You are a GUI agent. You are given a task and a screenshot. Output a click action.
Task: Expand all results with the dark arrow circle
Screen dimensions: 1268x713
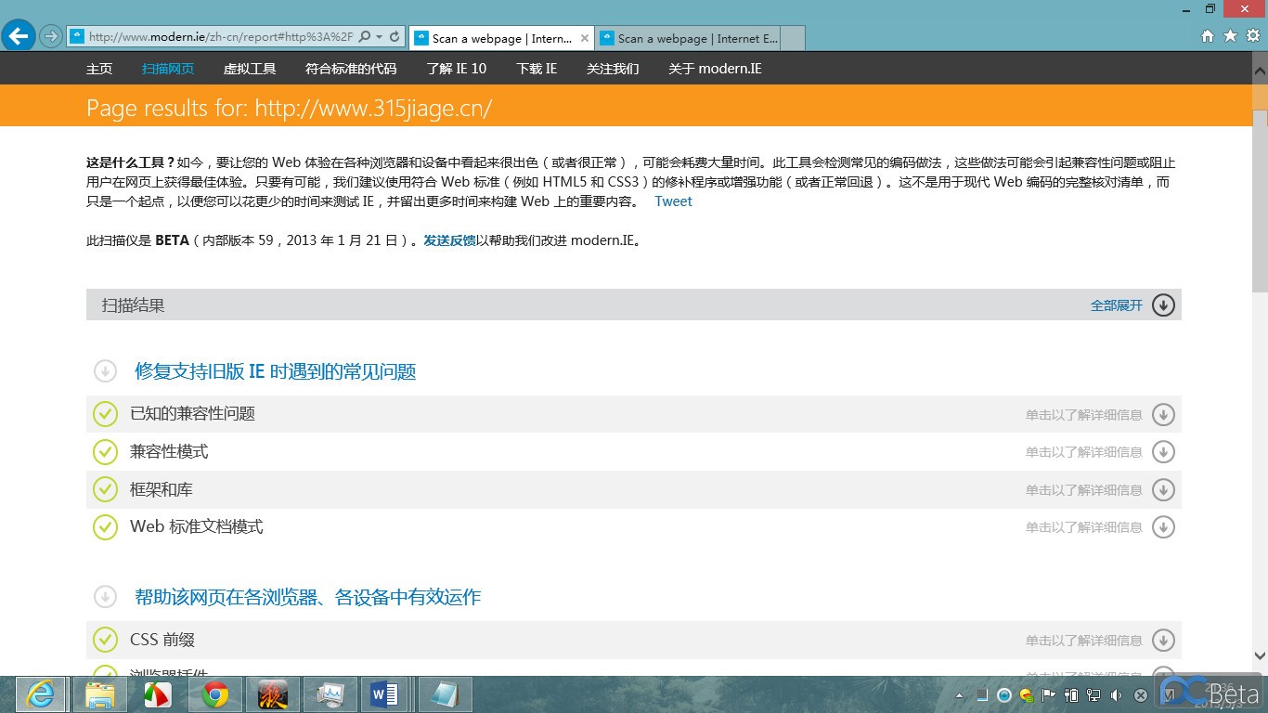point(1163,305)
